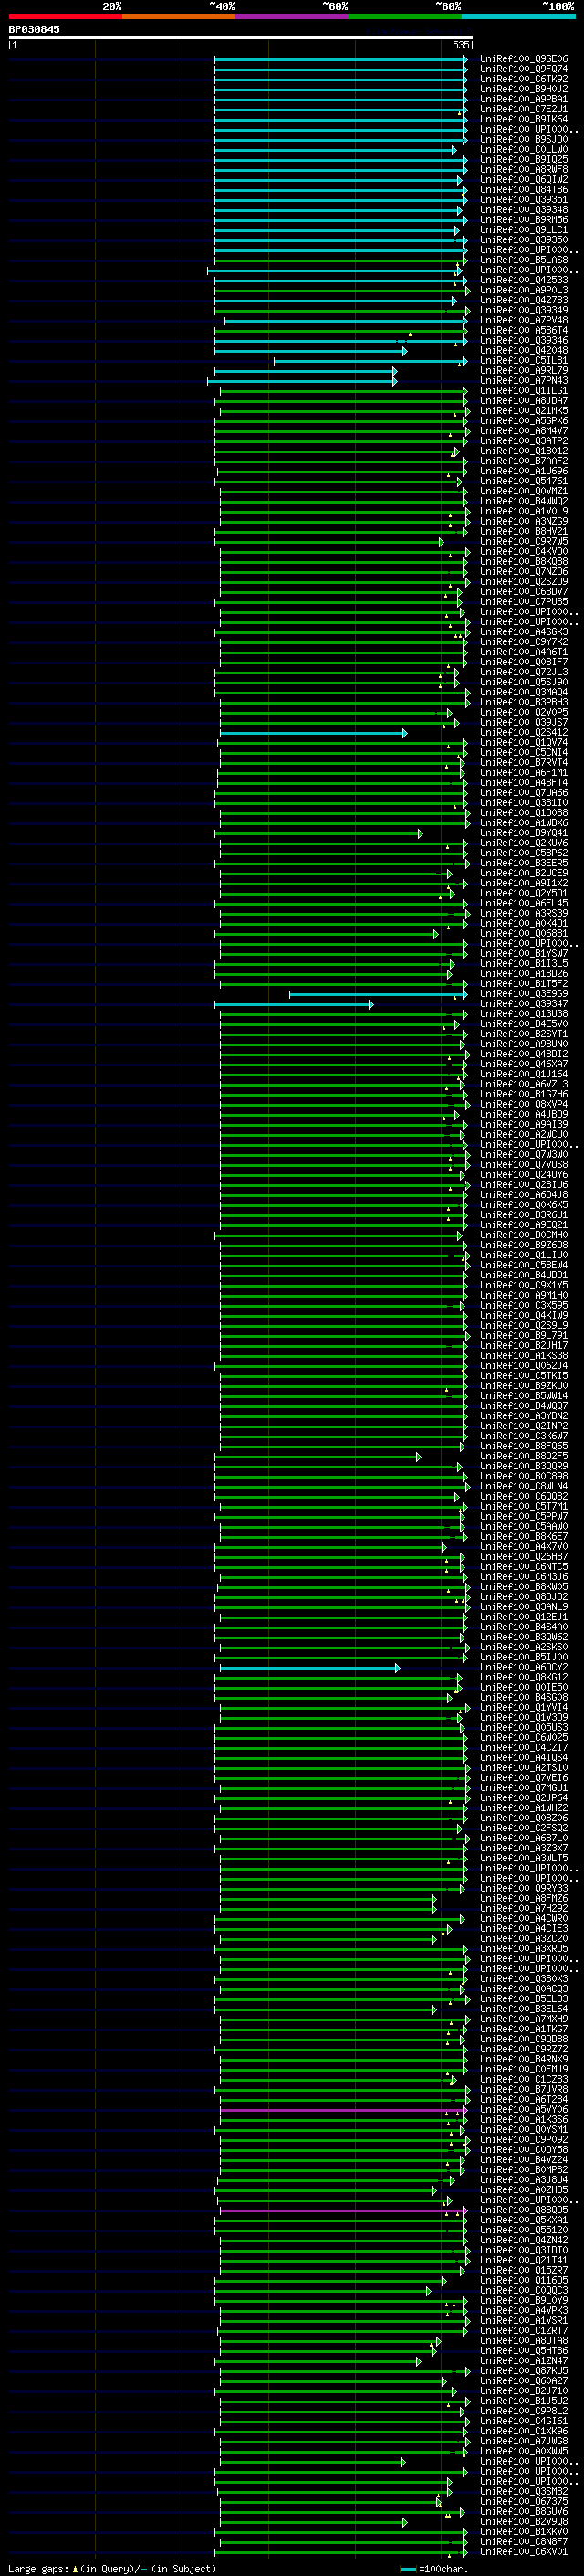Select the UniRef100_Q7VUS8 label
This screenshot has height=2576, width=584.
coord(523,1164)
